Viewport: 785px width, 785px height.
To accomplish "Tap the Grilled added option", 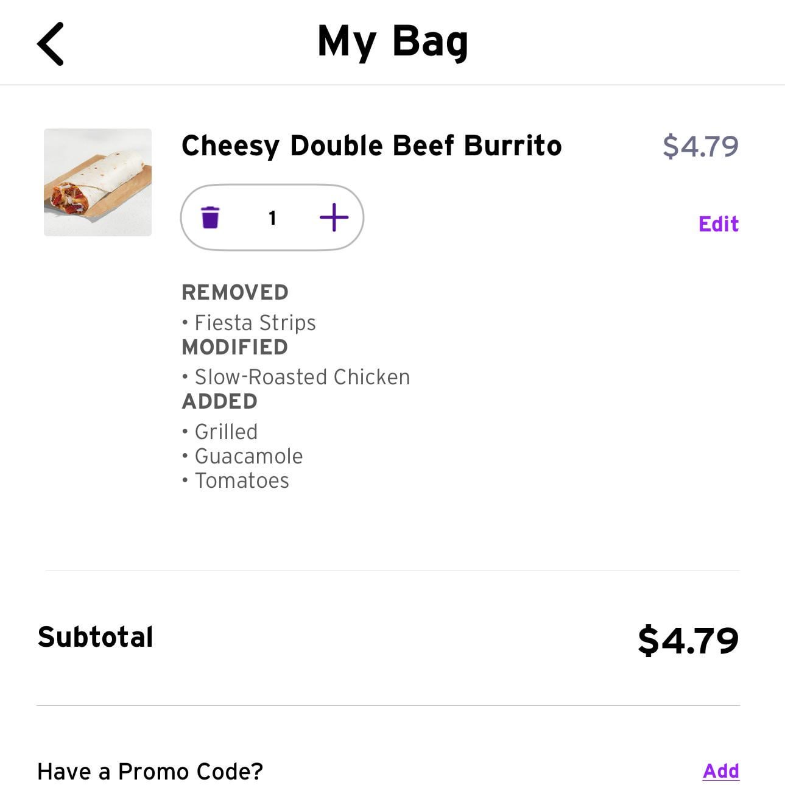I will [x=226, y=432].
